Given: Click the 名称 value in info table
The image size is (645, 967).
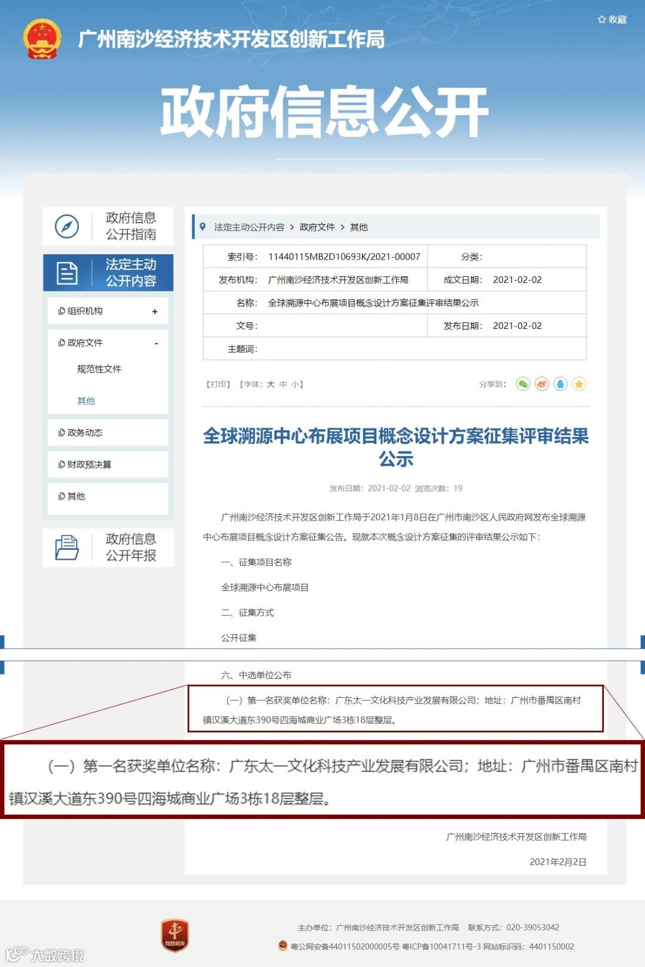Looking at the screenshot, I should click(x=373, y=303).
